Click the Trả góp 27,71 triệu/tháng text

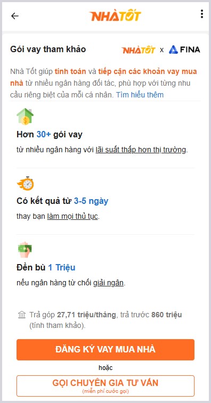point(72,315)
